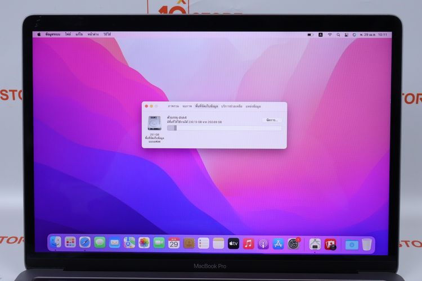Select the พื้นที่จัดเก็บข้อมูล (Storage) tab
Screen dimensions: 422x281
point(206,106)
